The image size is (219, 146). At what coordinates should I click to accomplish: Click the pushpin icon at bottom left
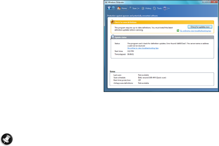click(x=7, y=139)
